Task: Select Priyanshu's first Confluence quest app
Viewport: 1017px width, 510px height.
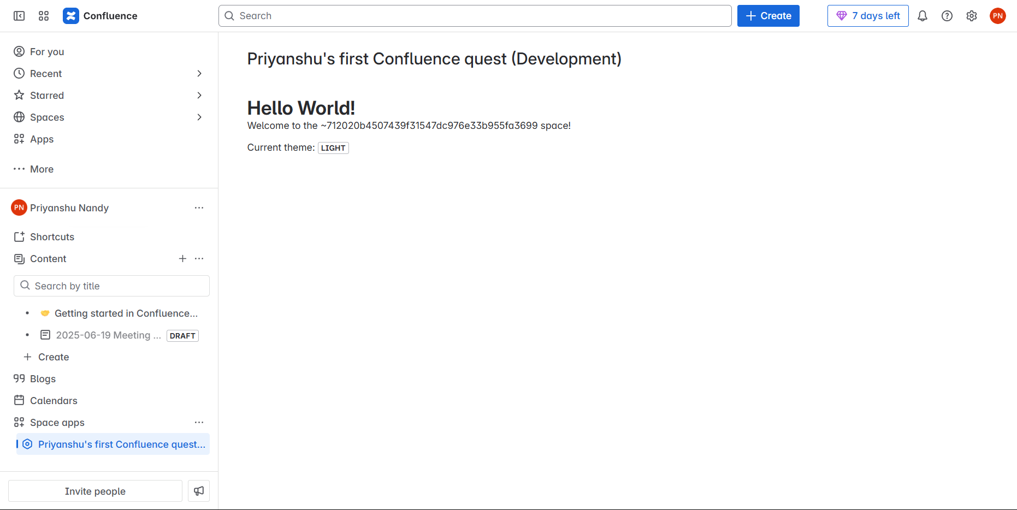Action: [x=113, y=444]
